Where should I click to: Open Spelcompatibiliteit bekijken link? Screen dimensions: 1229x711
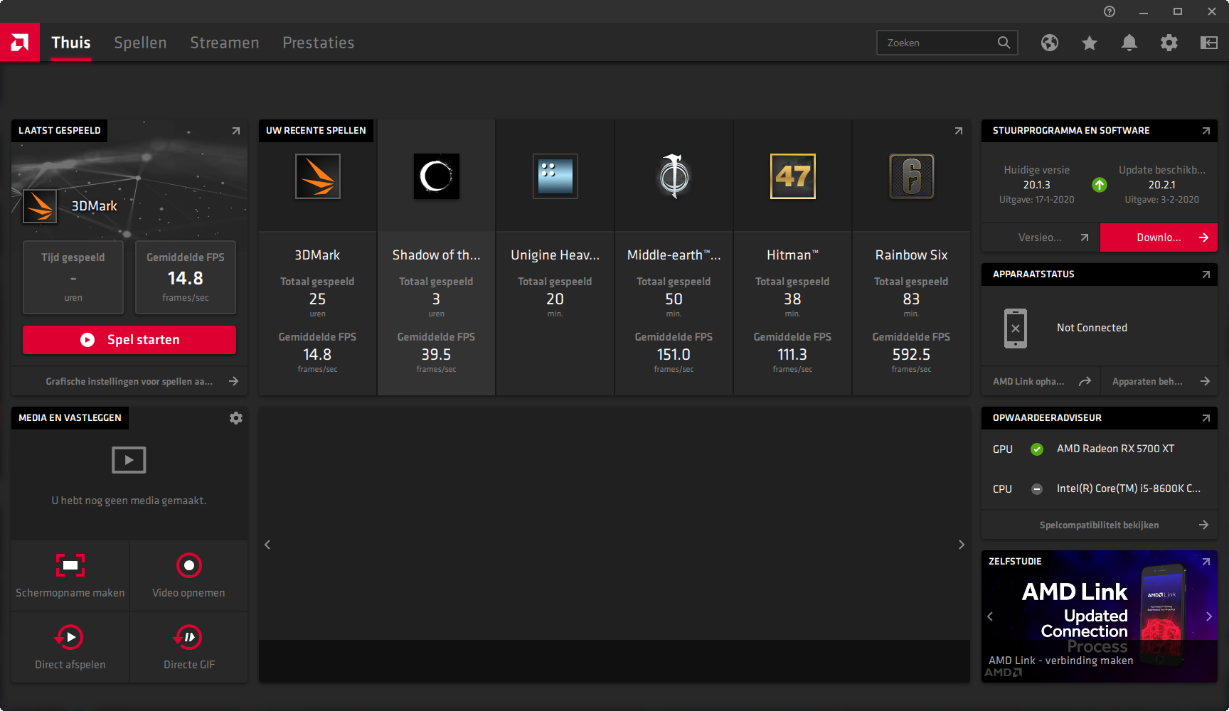(1100, 525)
